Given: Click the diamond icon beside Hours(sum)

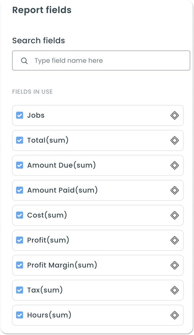Looking at the screenshot, I should pyautogui.click(x=175, y=315).
